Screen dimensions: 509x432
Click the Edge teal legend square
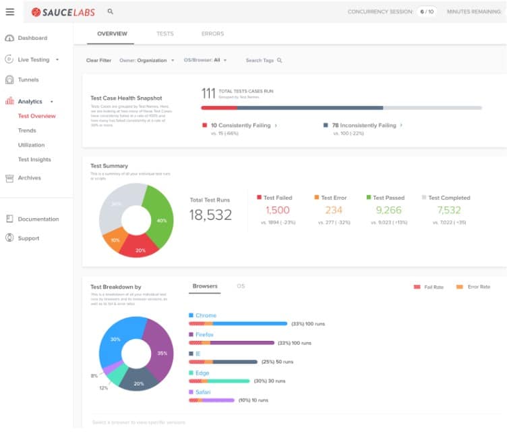[191, 373]
